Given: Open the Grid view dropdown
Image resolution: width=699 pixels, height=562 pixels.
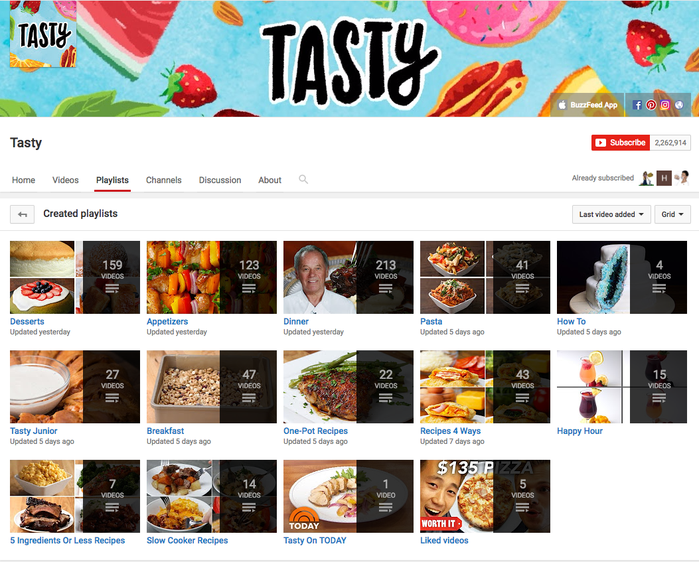Looking at the screenshot, I should (672, 214).
